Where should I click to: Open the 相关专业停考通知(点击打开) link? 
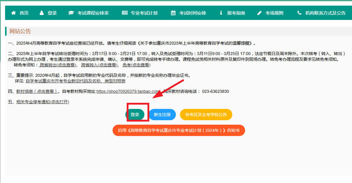pos(43,102)
